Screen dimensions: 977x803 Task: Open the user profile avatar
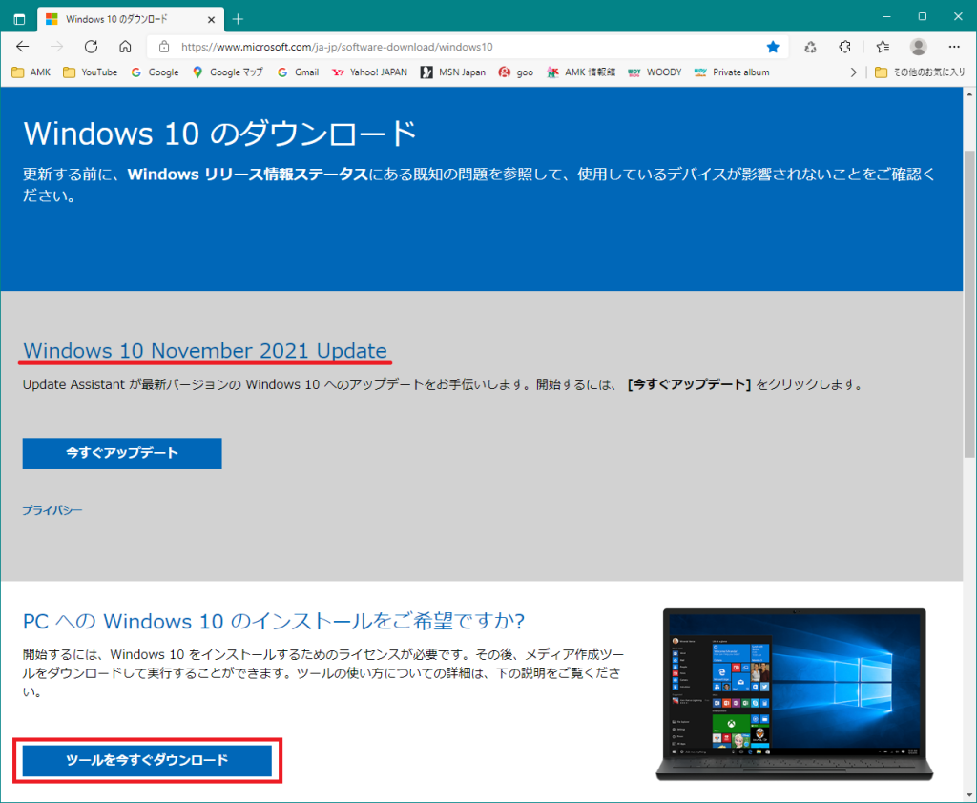click(918, 47)
